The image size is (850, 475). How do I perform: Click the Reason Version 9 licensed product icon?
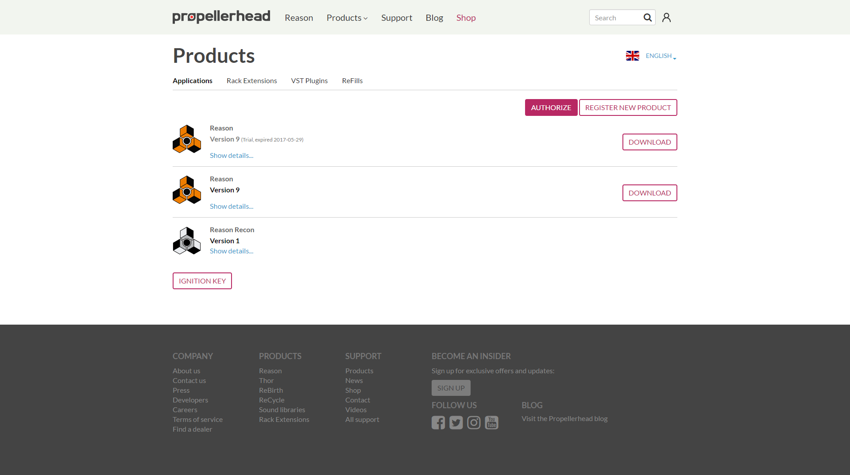[187, 190]
